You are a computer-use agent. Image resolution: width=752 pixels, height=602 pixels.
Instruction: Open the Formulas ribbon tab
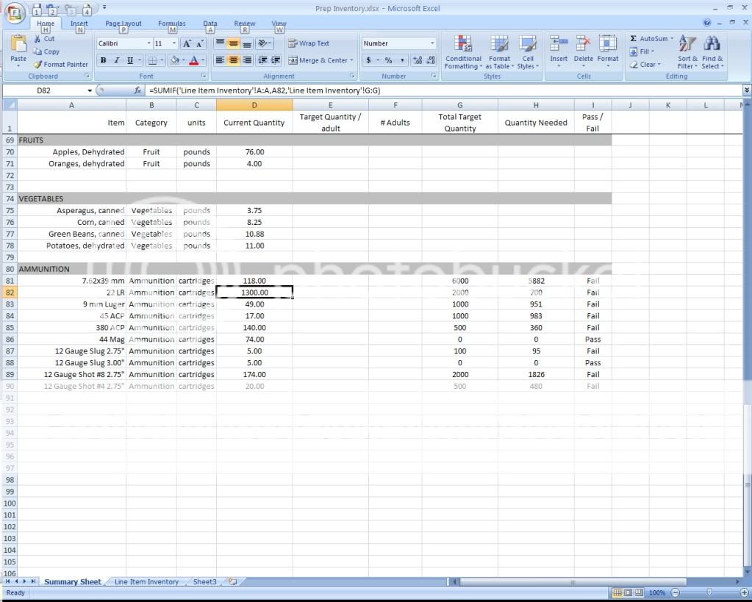click(x=172, y=23)
